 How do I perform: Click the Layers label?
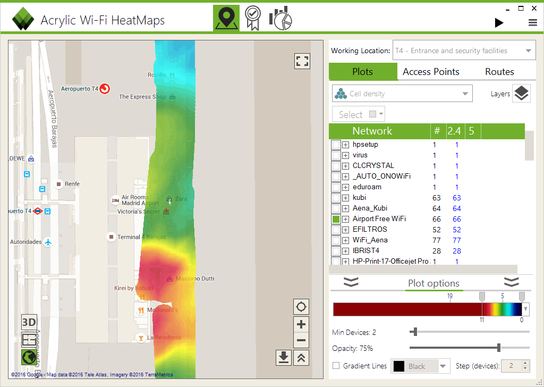[500, 94]
